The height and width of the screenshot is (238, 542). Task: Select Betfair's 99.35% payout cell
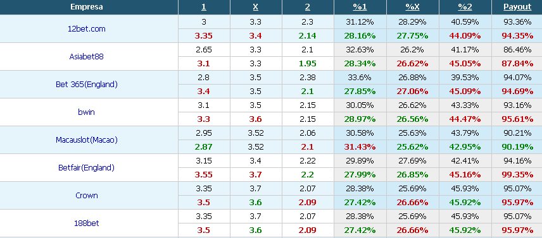[517, 175]
